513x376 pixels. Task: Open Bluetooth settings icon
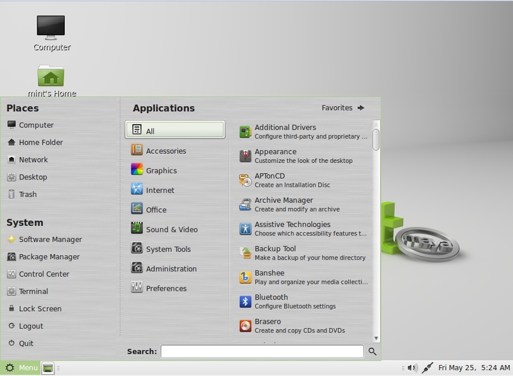(x=245, y=302)
